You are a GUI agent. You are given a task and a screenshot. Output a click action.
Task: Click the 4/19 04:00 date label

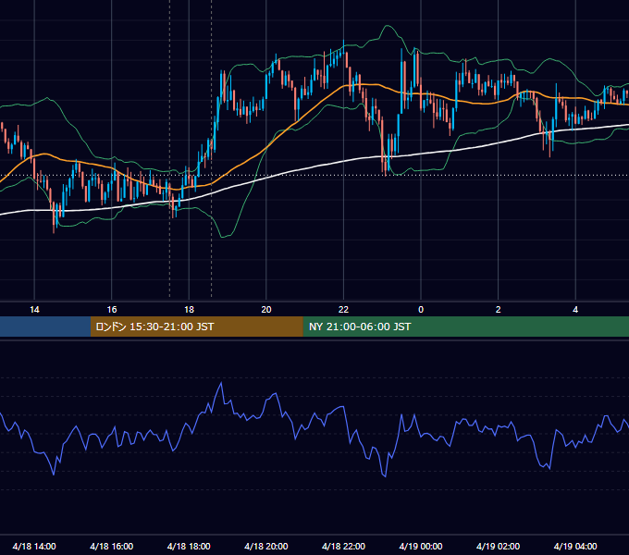[575, 546]
